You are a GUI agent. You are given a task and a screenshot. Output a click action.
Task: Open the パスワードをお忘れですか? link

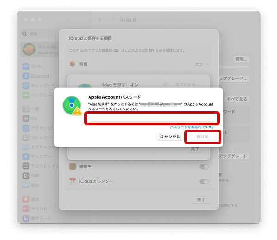[x=192, y=127]
